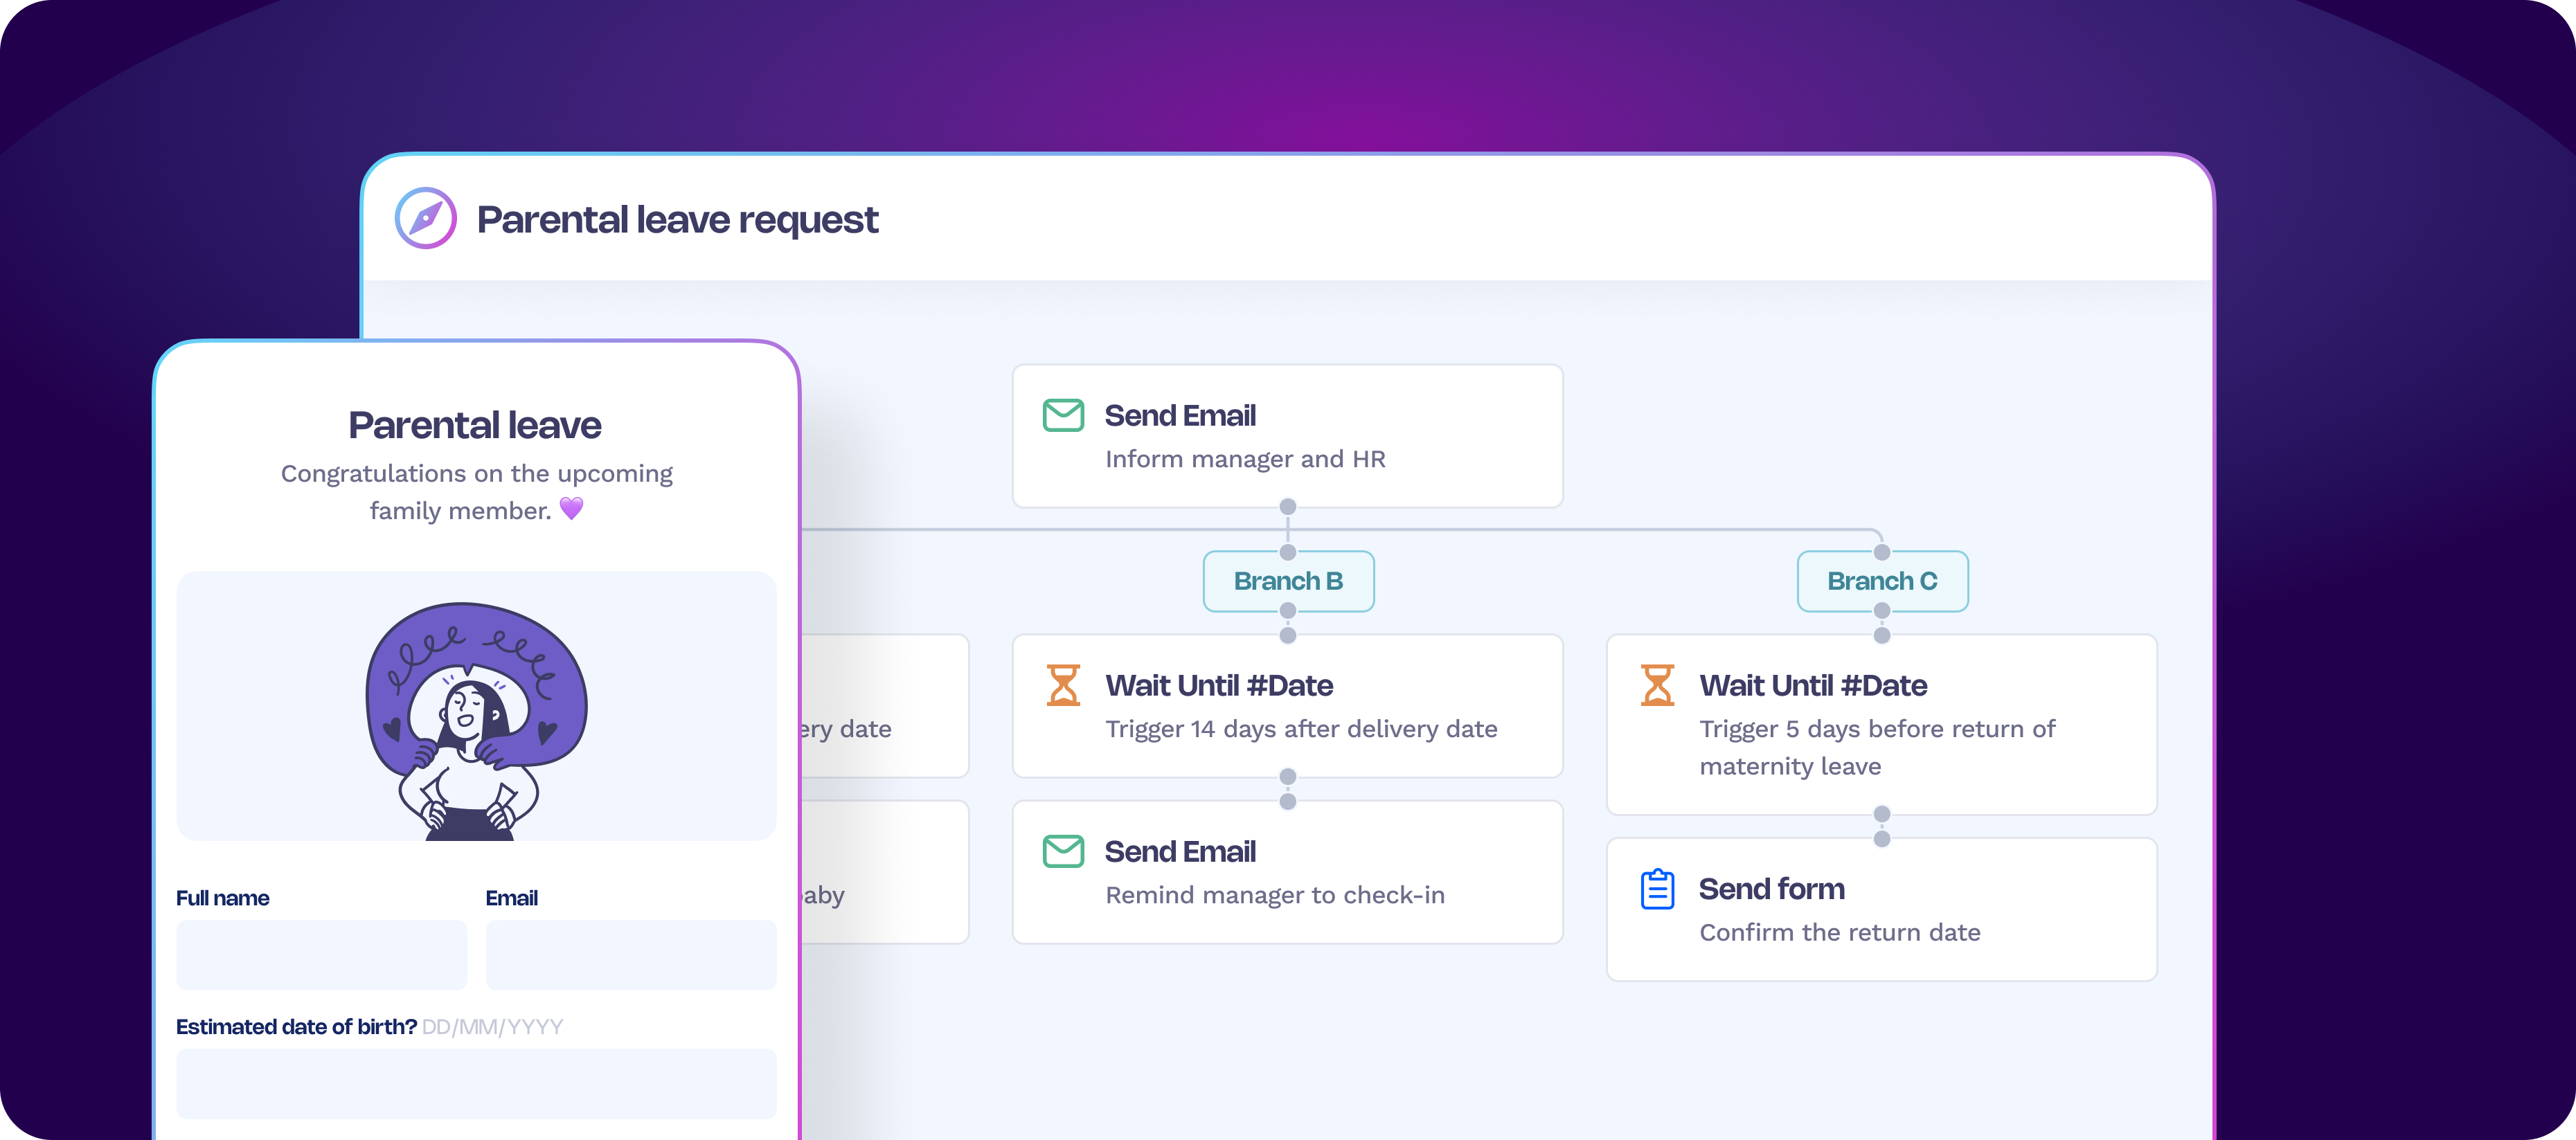The height and width of the screenshot is (1140, 2576).
Task: Click the woman illustration in the form
Action: [476, 721]
